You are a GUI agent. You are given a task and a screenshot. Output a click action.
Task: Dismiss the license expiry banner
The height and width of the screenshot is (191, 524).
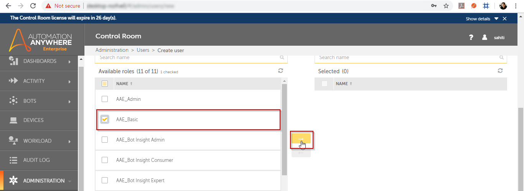(504, 18)
